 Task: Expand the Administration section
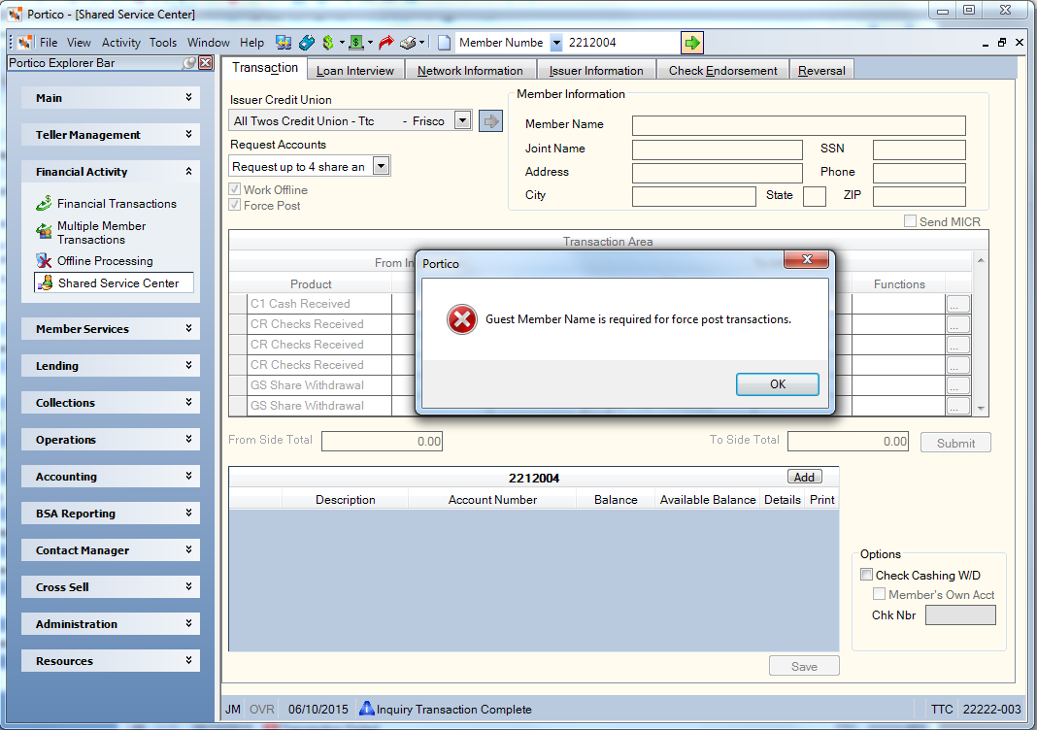[111, 624]
